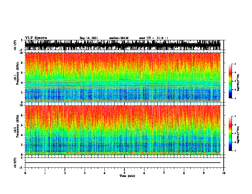The image size is (252, 194).
Task: Click the ch.2 color scale bar
Action: [x=230, y=133]
